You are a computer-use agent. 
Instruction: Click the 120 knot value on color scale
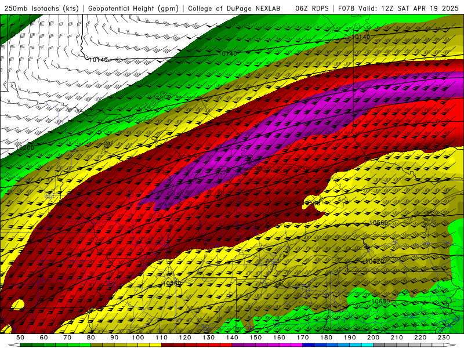click(185, 338)
